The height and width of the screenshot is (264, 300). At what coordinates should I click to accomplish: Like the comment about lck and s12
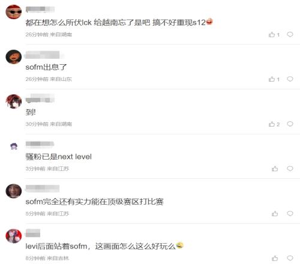[274, 35]
